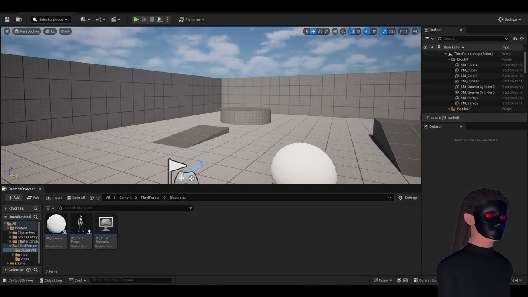Click the star column header in Outliner

(x=432, y=47)
